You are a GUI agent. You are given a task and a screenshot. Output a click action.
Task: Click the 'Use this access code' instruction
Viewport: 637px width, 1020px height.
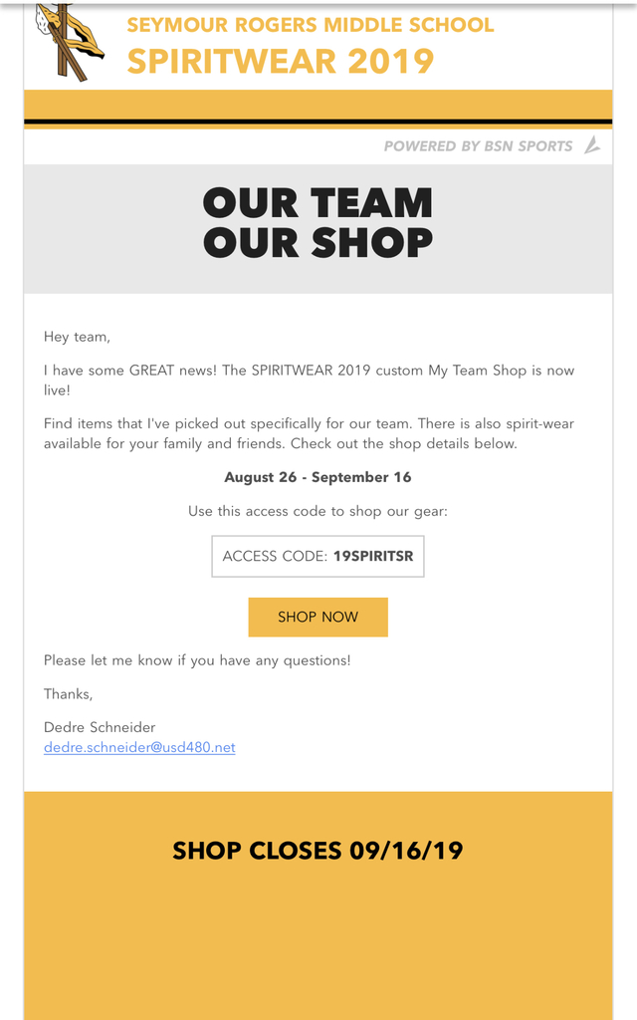tap(318, 511)
